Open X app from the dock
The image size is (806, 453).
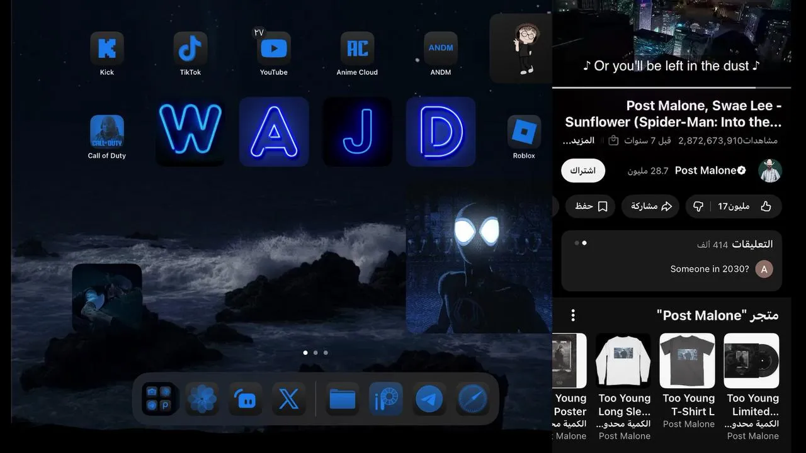(x=289, y=399)
